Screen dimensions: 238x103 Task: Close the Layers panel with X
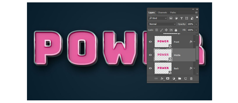point(197,9)
